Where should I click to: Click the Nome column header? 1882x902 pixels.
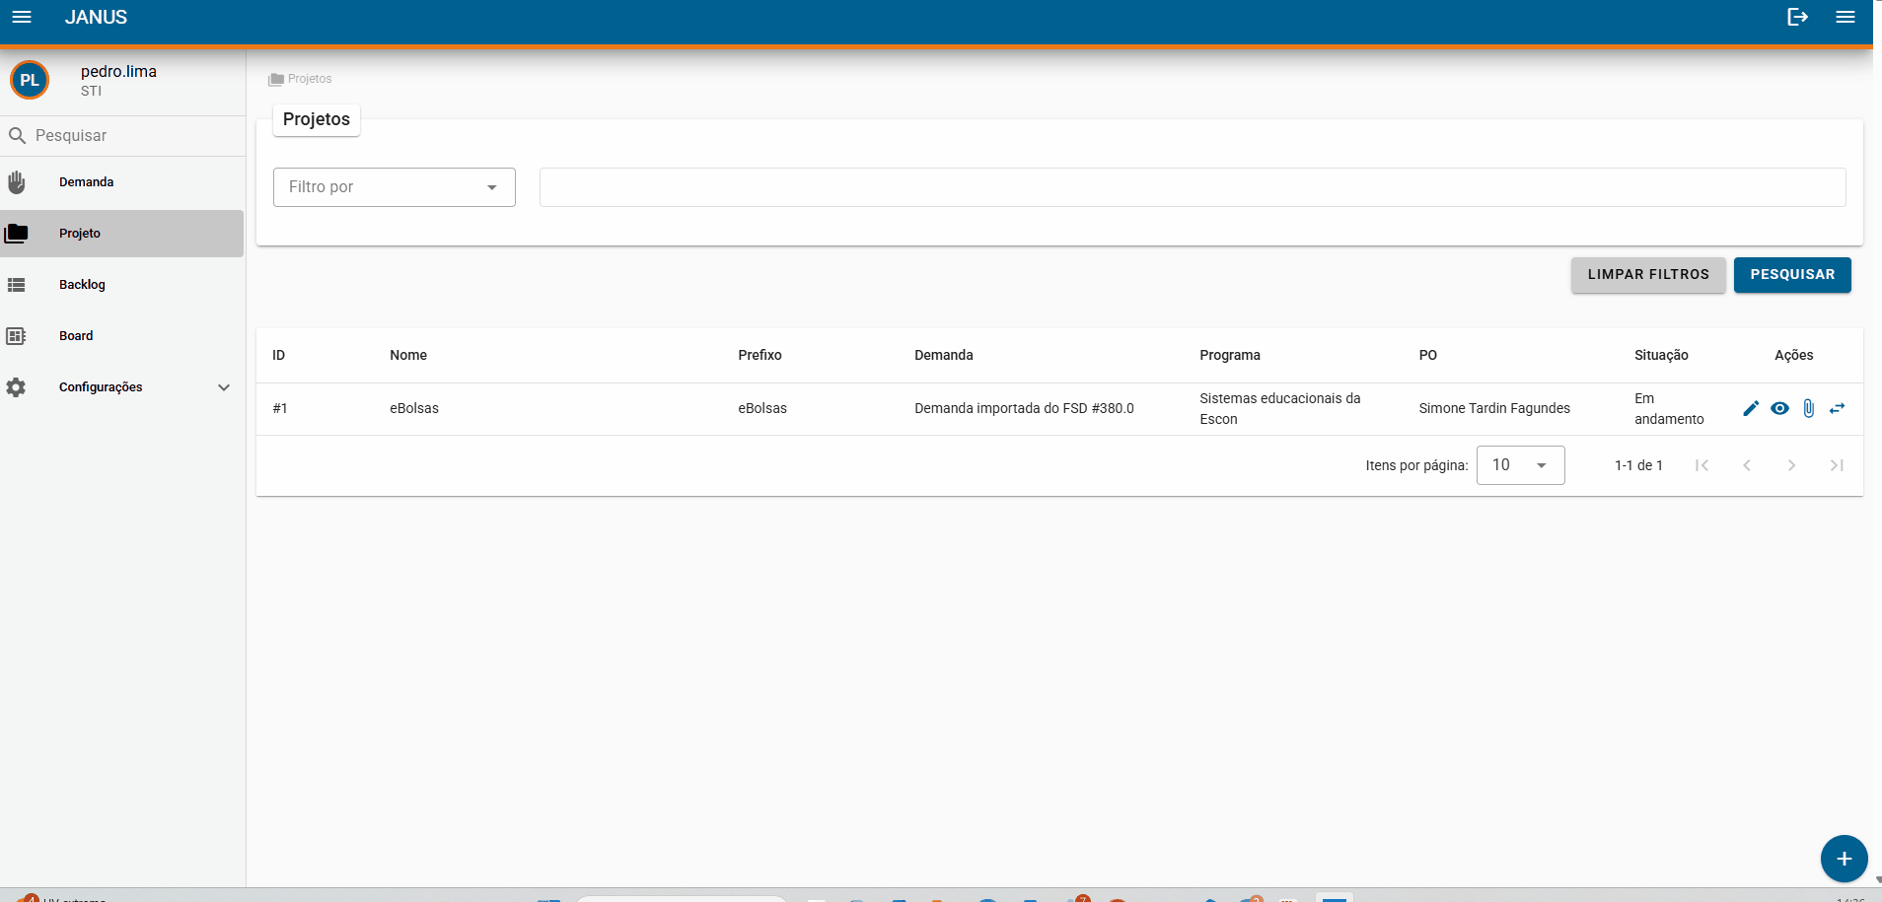408,355
